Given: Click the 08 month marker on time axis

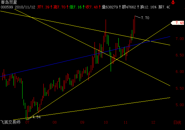Looking at the screenshot, I should tap(54, 122).
